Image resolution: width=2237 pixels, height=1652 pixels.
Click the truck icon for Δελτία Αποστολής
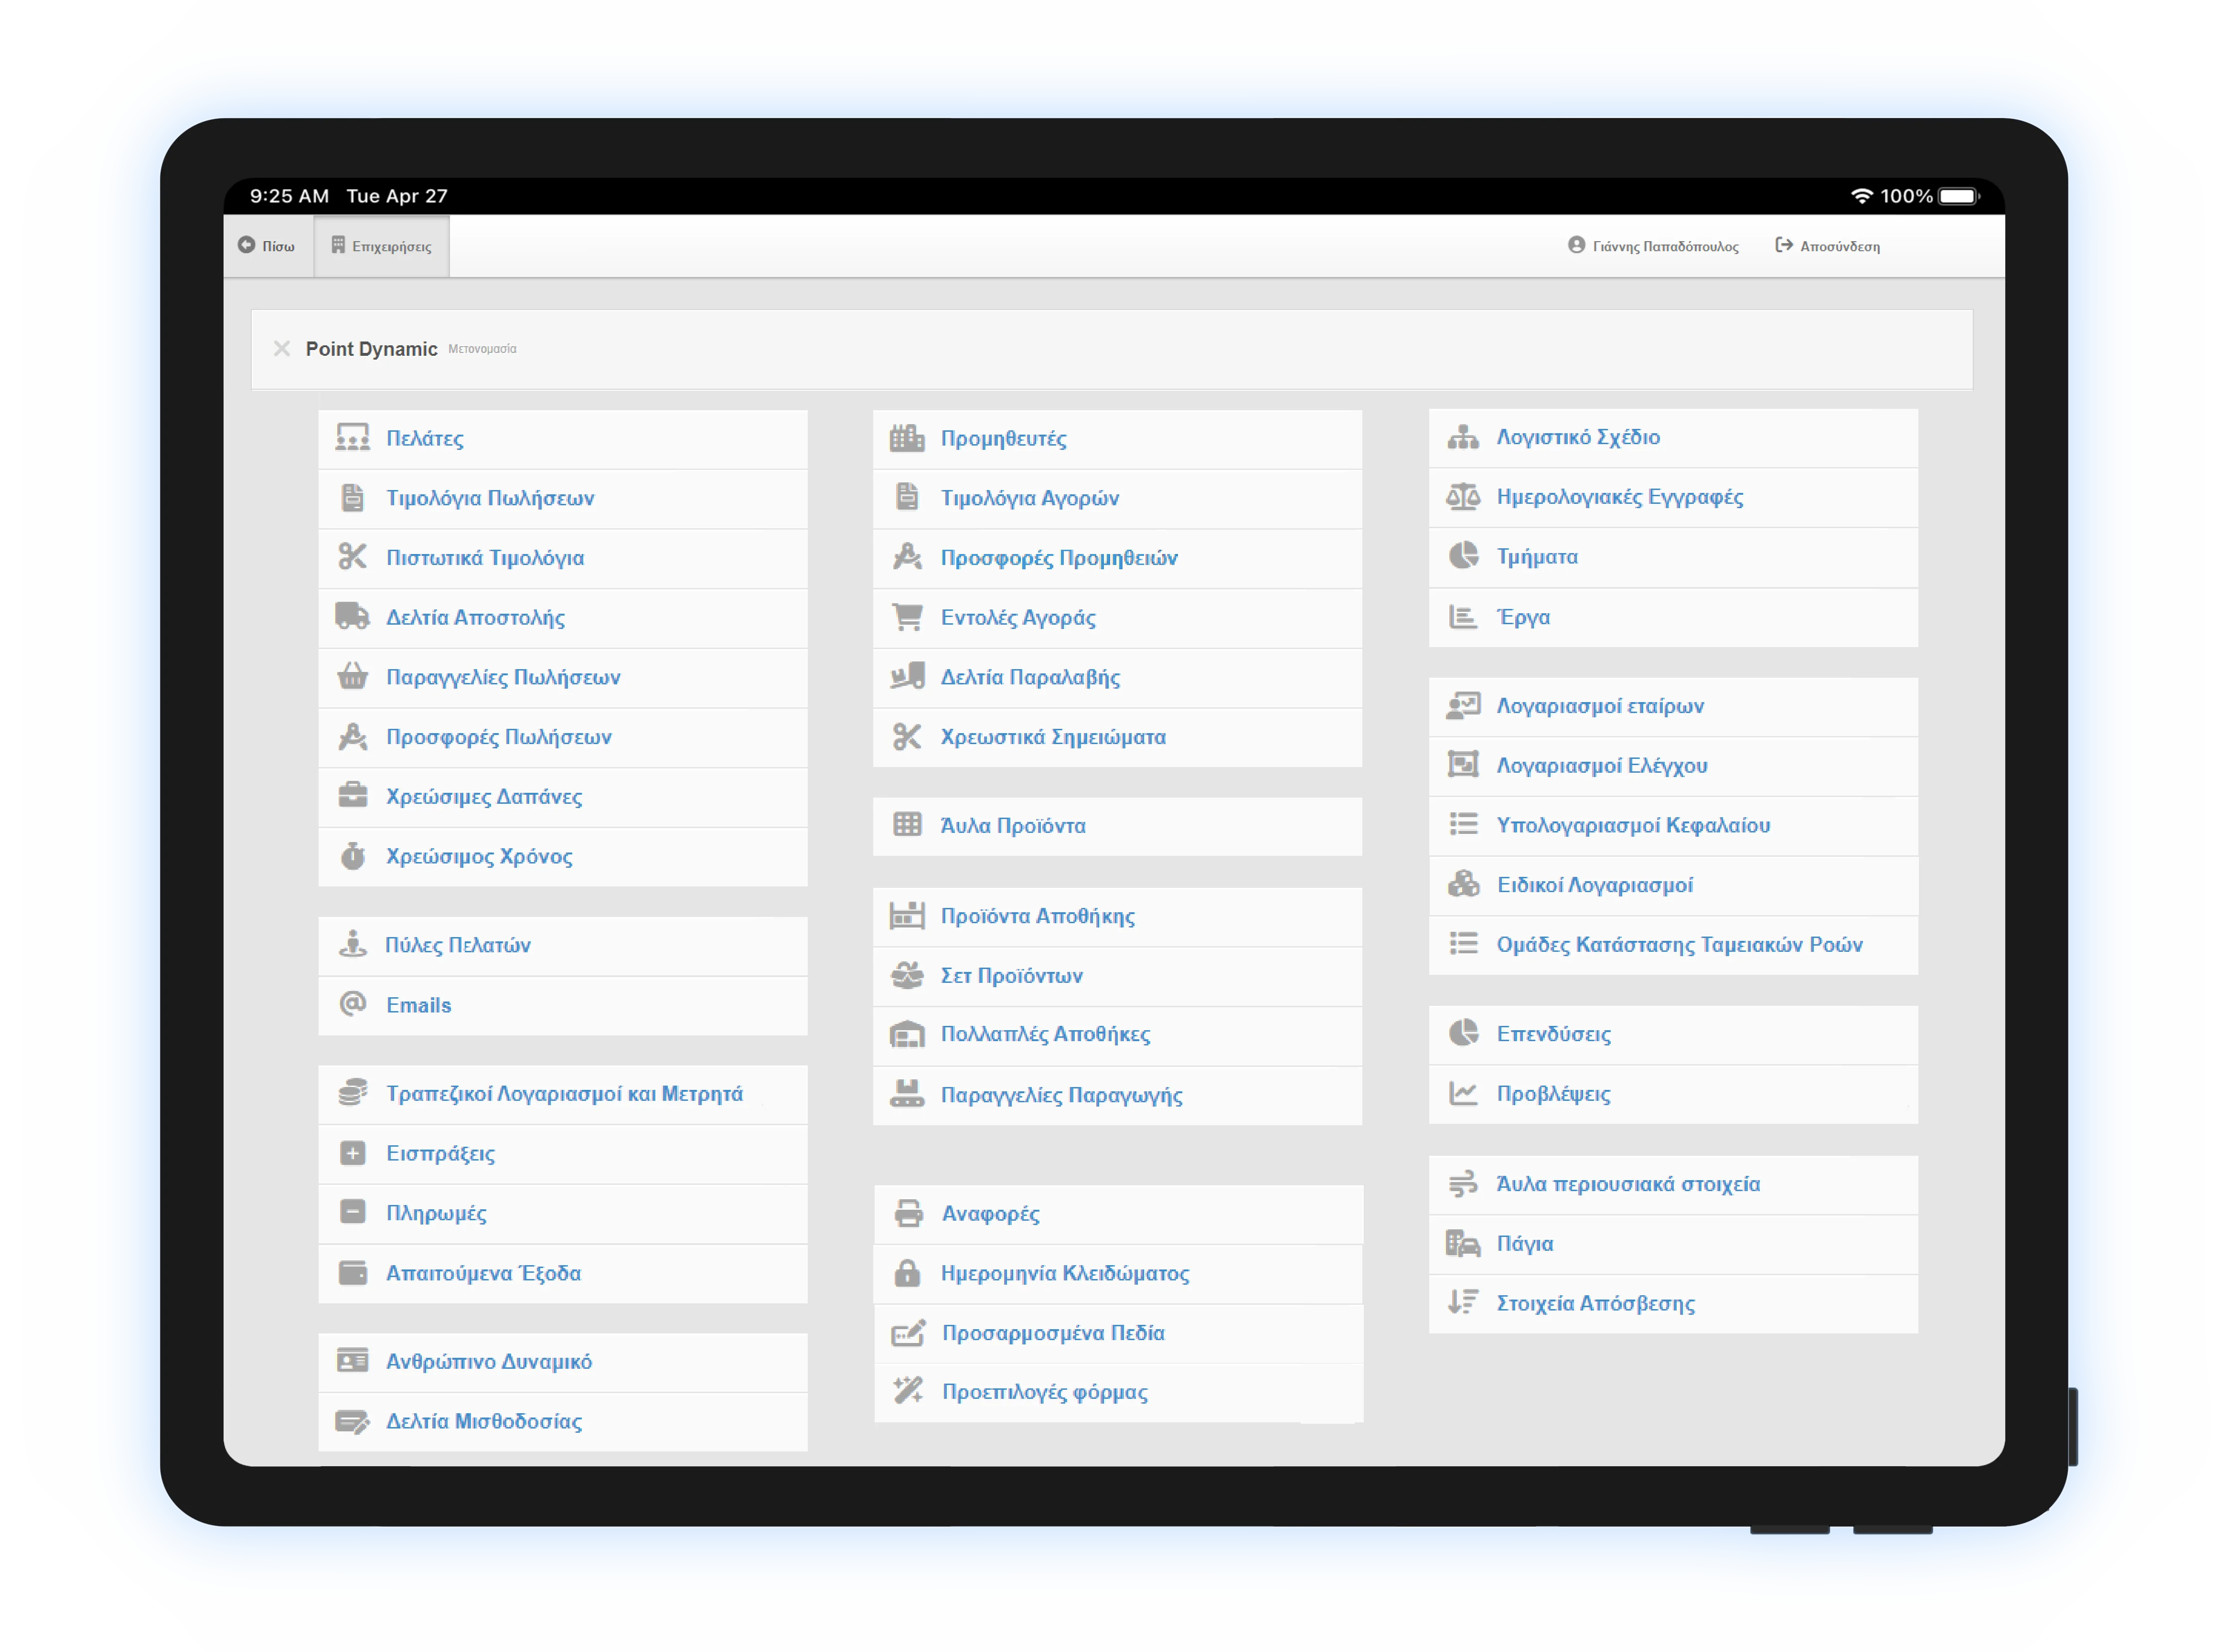coord(352,617)
